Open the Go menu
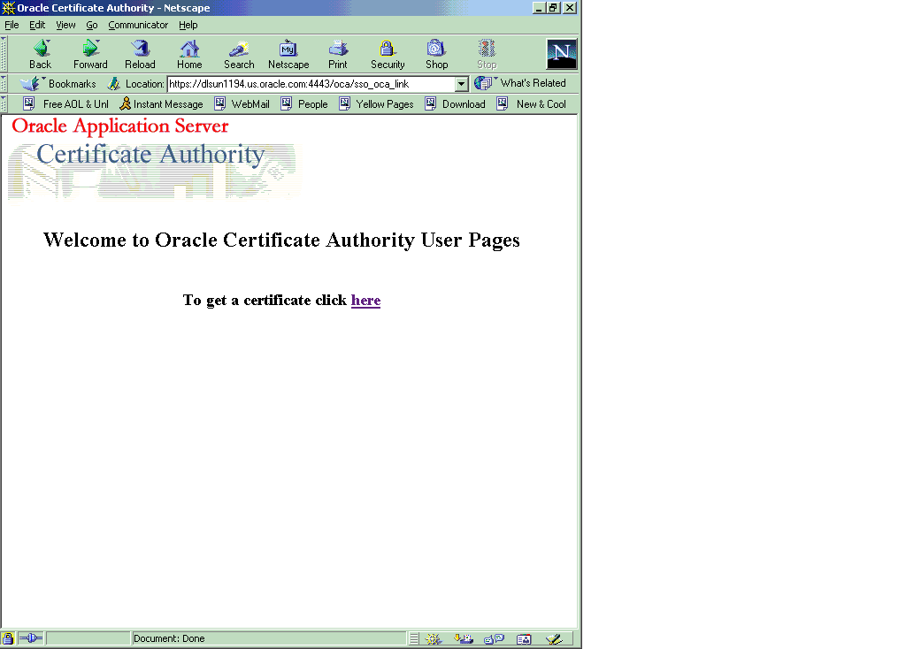 pos(92,25)
